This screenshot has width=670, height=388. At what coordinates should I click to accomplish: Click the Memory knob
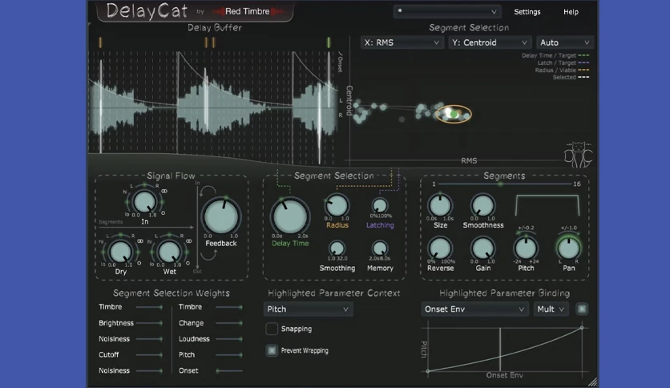pos(379,249)
